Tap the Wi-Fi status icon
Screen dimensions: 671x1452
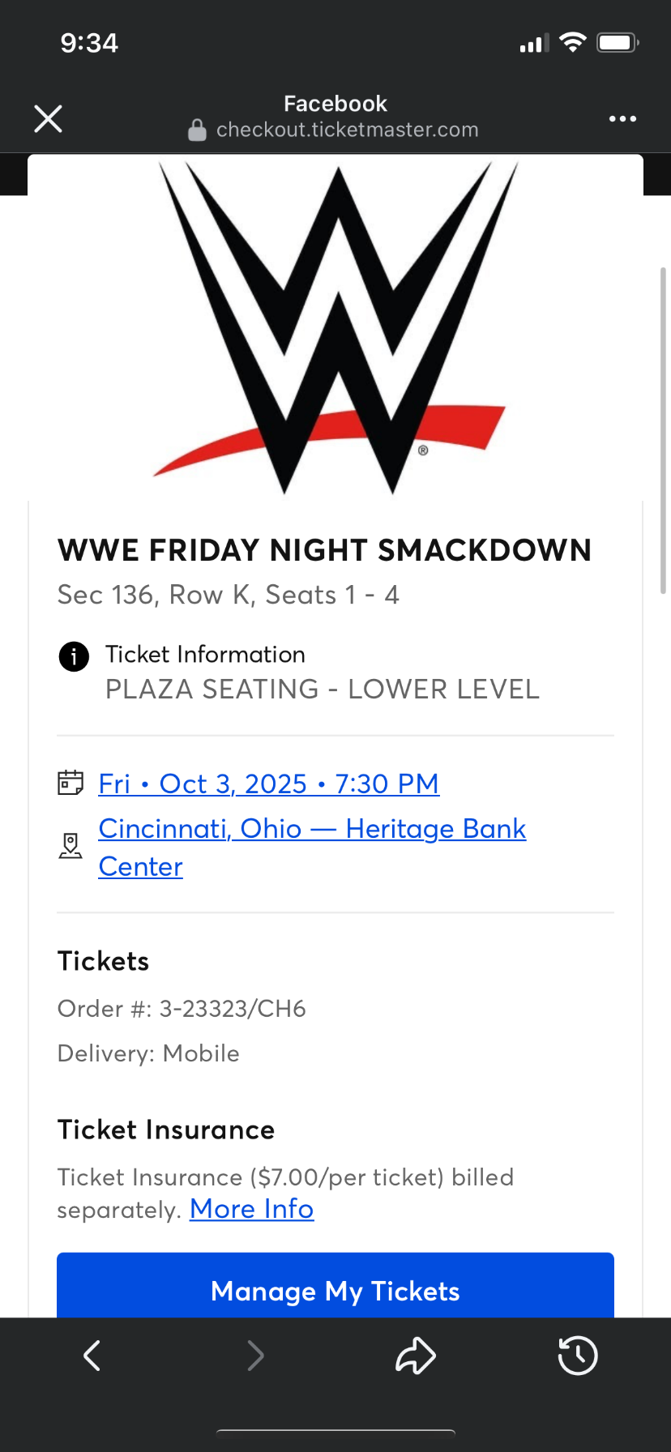pos(573,43)
